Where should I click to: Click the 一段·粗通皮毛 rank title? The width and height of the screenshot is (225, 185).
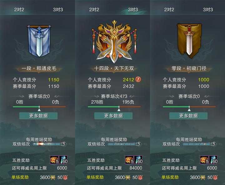pos(39,69)
